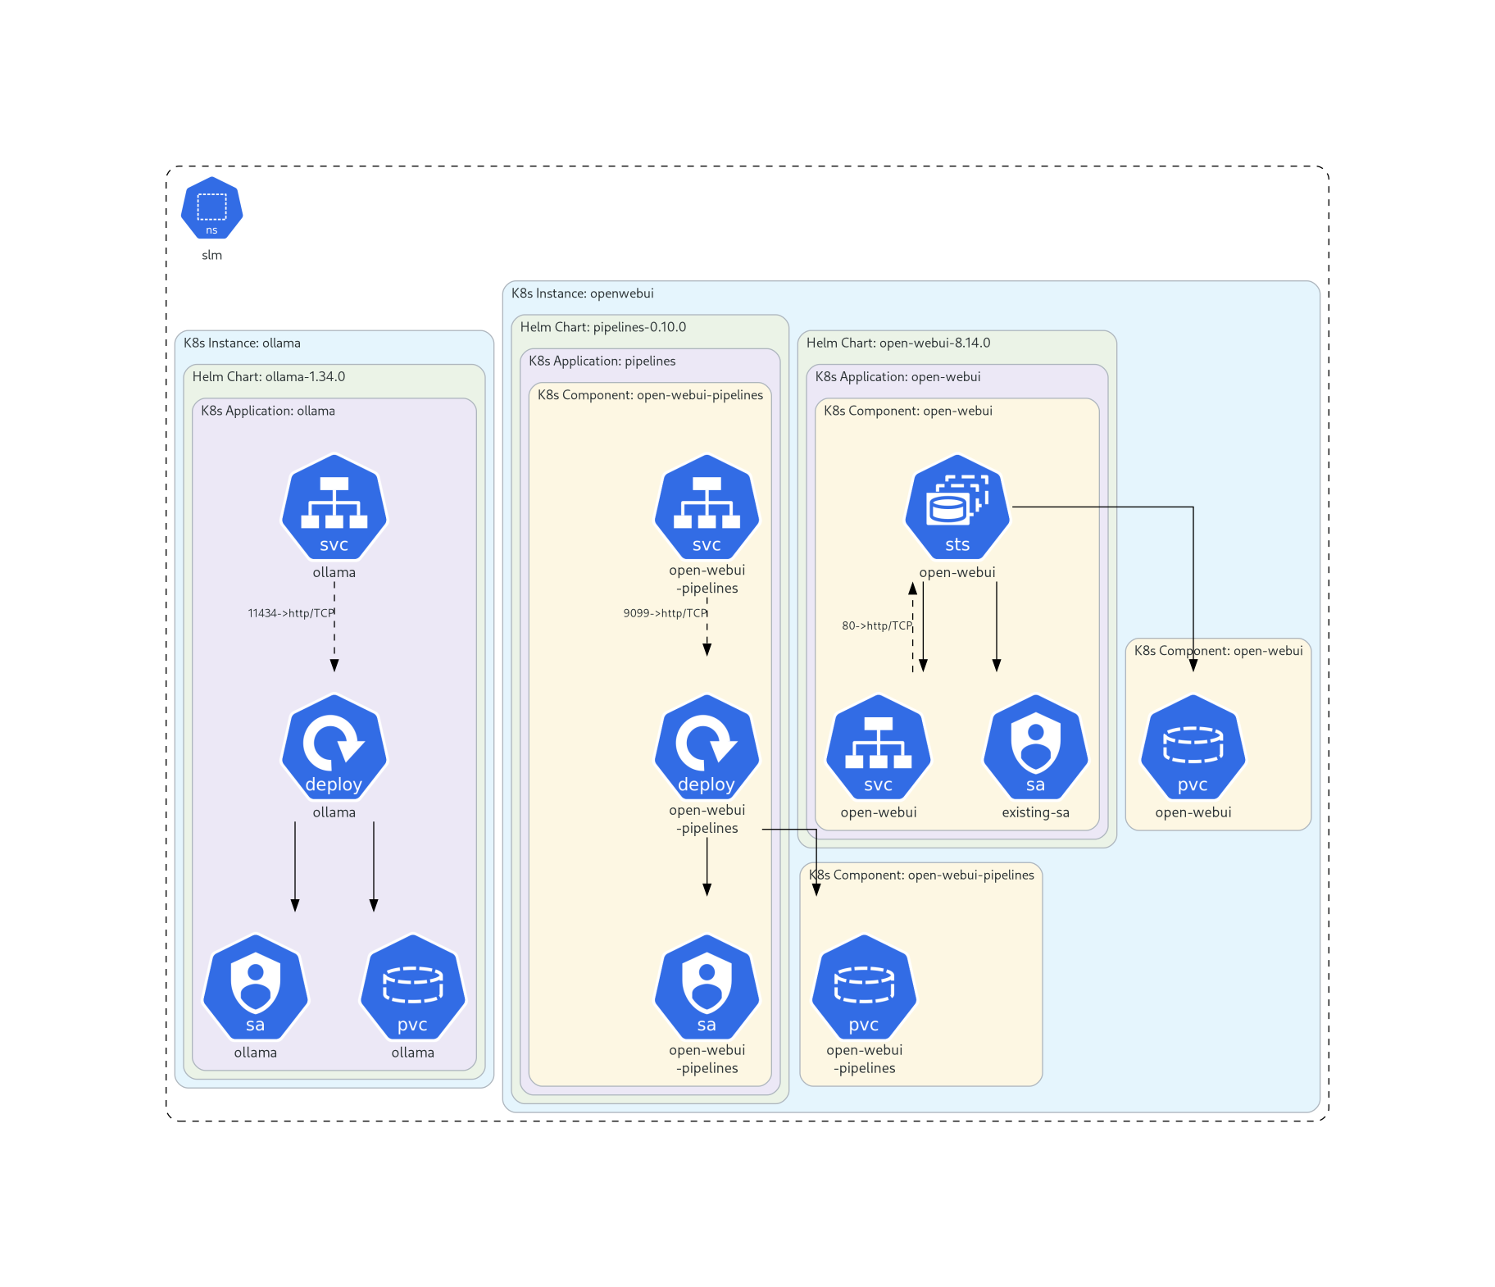Select the 'Helm Chart: open-webui-8.14.0' label
This screenshot has width=1495, height=1287.
[898, 343]
